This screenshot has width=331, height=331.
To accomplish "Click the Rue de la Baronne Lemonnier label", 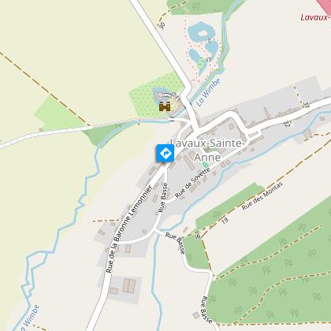I will (x=129, y=229).
